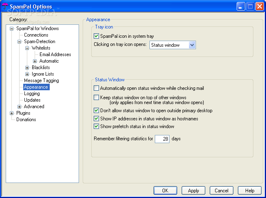Enable automatically open status window while checking mail
Image resolution: width=266 pixels, height=198 pixels.
[96, 88]
